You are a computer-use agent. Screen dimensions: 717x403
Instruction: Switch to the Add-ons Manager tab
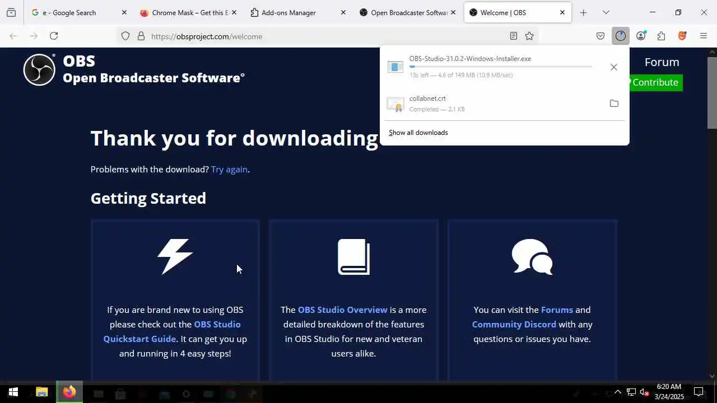pos(297,12)
